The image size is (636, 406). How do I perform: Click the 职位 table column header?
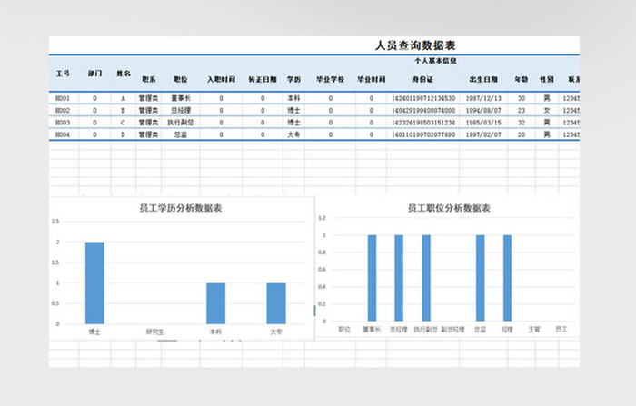(x=181, y=79)
